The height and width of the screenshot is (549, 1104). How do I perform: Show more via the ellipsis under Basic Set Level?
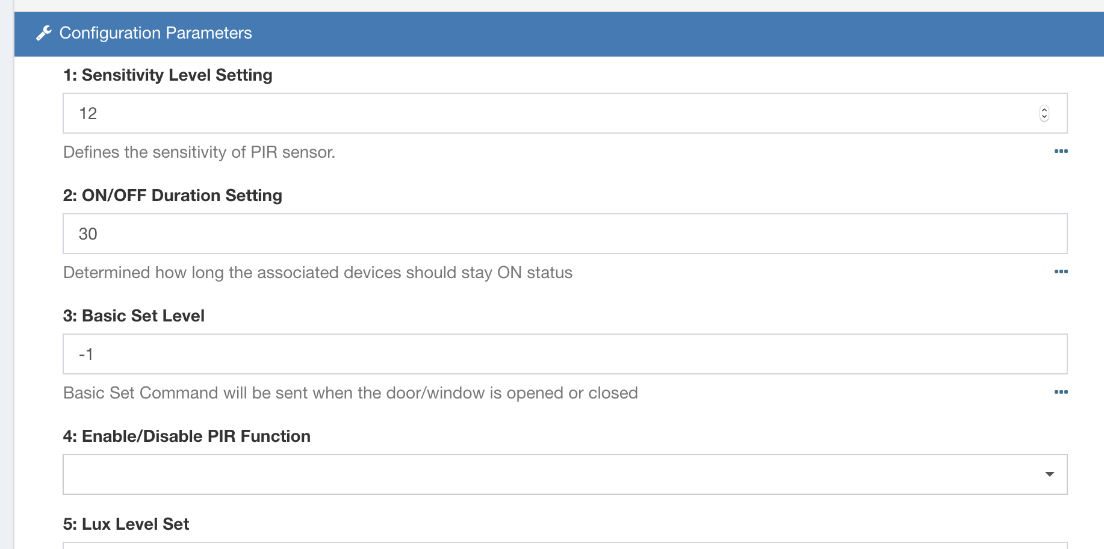[1061, 392]
